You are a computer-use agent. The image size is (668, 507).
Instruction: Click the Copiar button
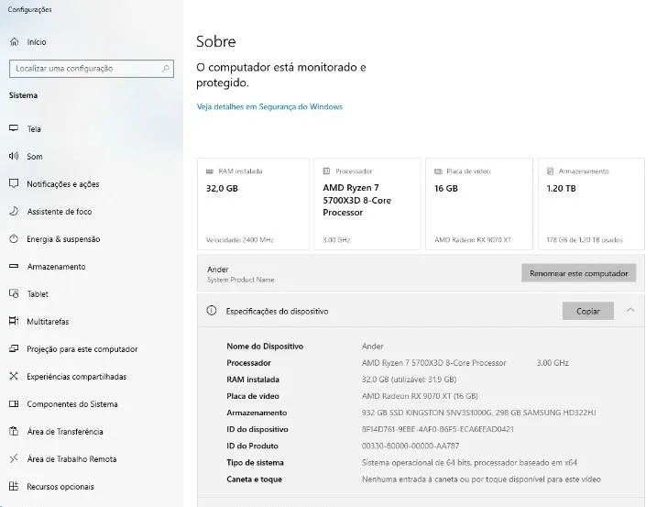click(588, 312)
